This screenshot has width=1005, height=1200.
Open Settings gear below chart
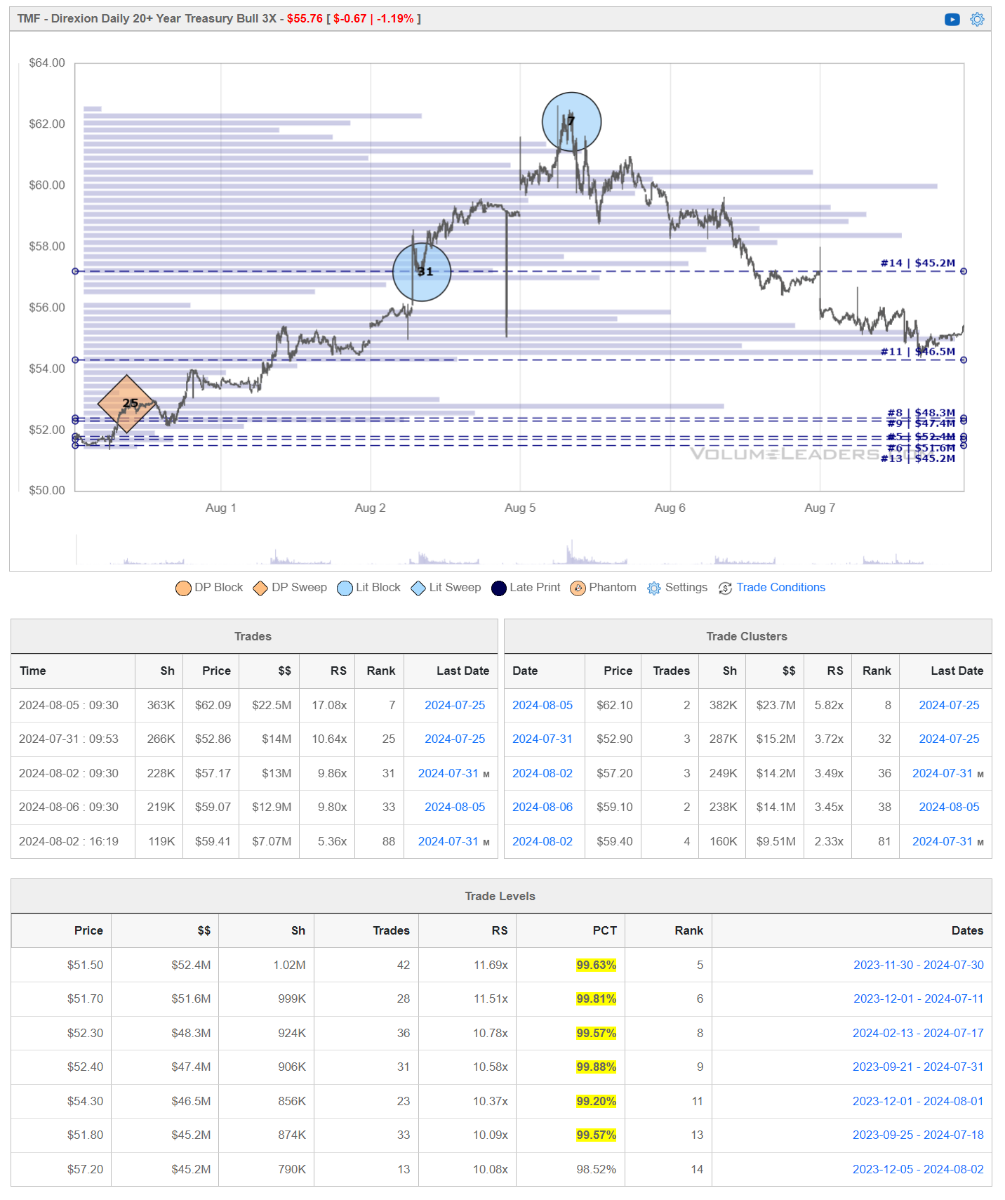pyautogui.click(x=654, y=588)
